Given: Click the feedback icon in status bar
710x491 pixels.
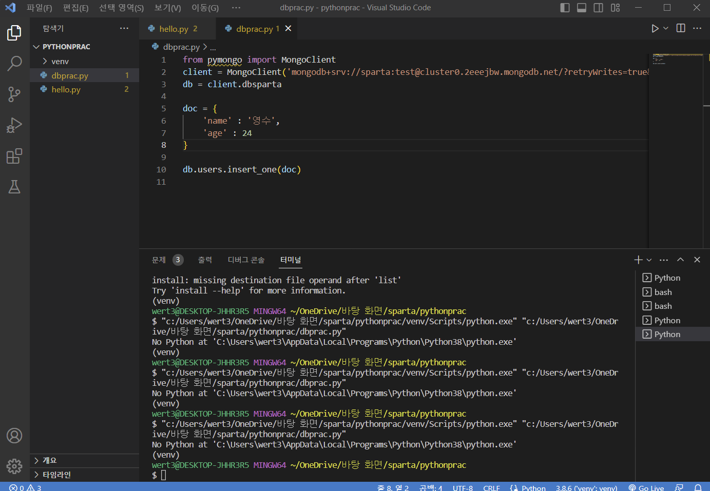Looking at the screenshot, I should pyautogui.click(x=679, y=488).
